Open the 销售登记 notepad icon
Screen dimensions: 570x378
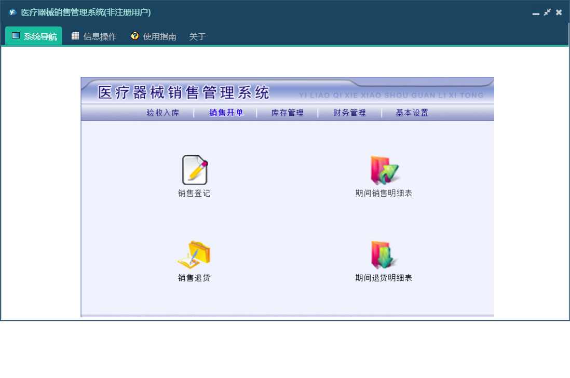click(x=195, y=170)
